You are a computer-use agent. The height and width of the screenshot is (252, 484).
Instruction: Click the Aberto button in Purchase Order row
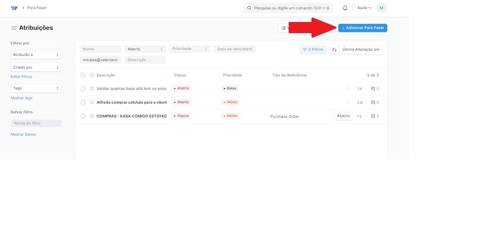pos(343,116)
